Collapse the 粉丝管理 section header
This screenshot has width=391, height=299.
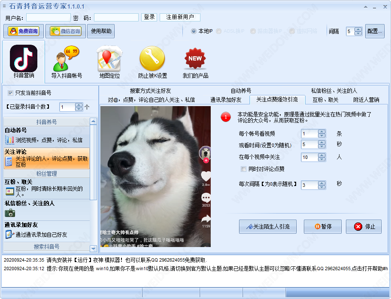47,174
